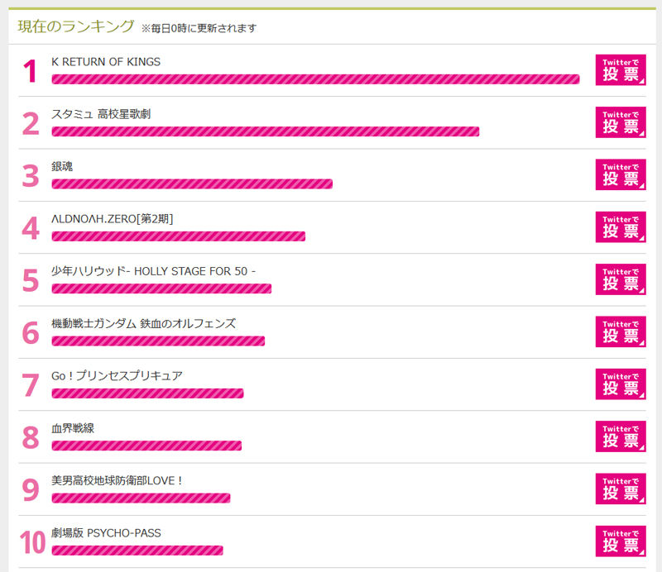Open the 血界戦線 ranking title
The width and height of the screenshot is (662, 572).
[73, 428]
